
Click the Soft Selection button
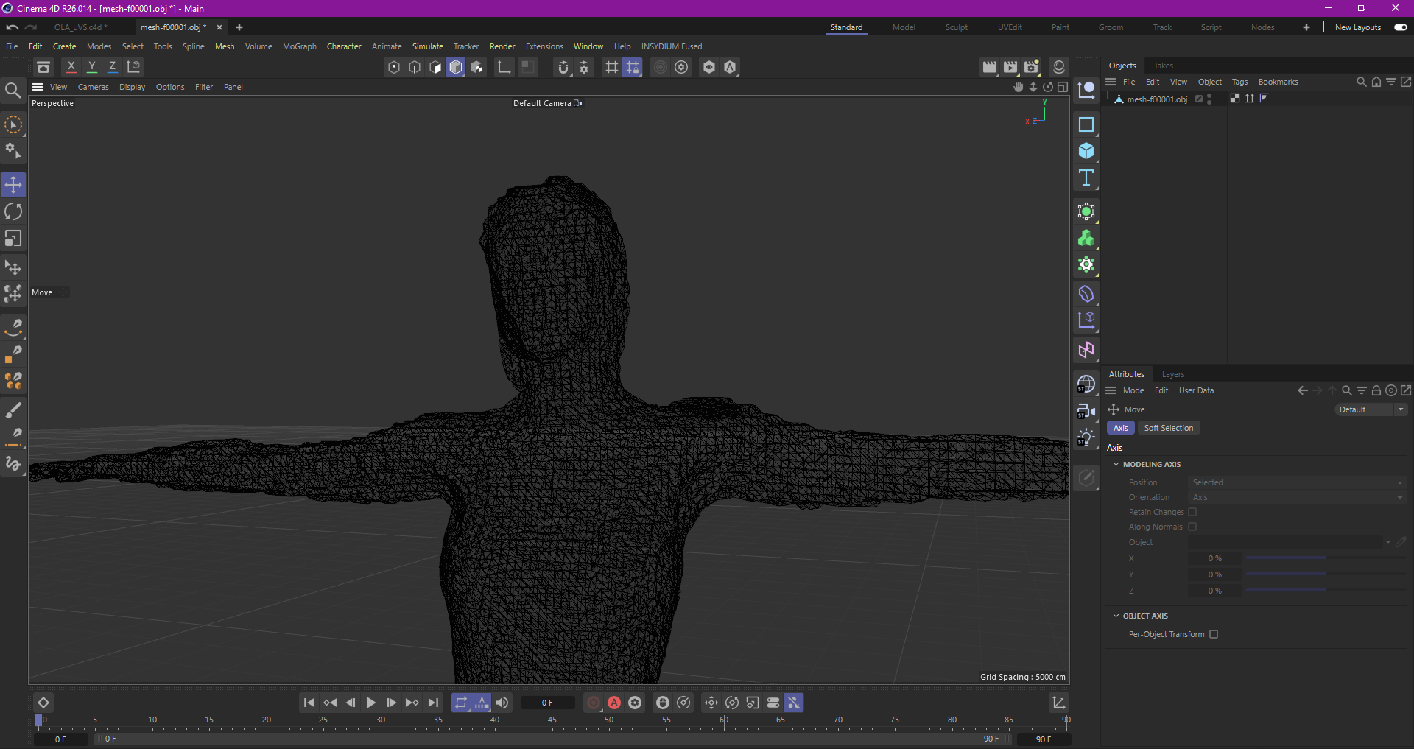click(x=1168, y=428)
